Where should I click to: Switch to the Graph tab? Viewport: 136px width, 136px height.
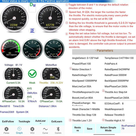coord(19,131)
